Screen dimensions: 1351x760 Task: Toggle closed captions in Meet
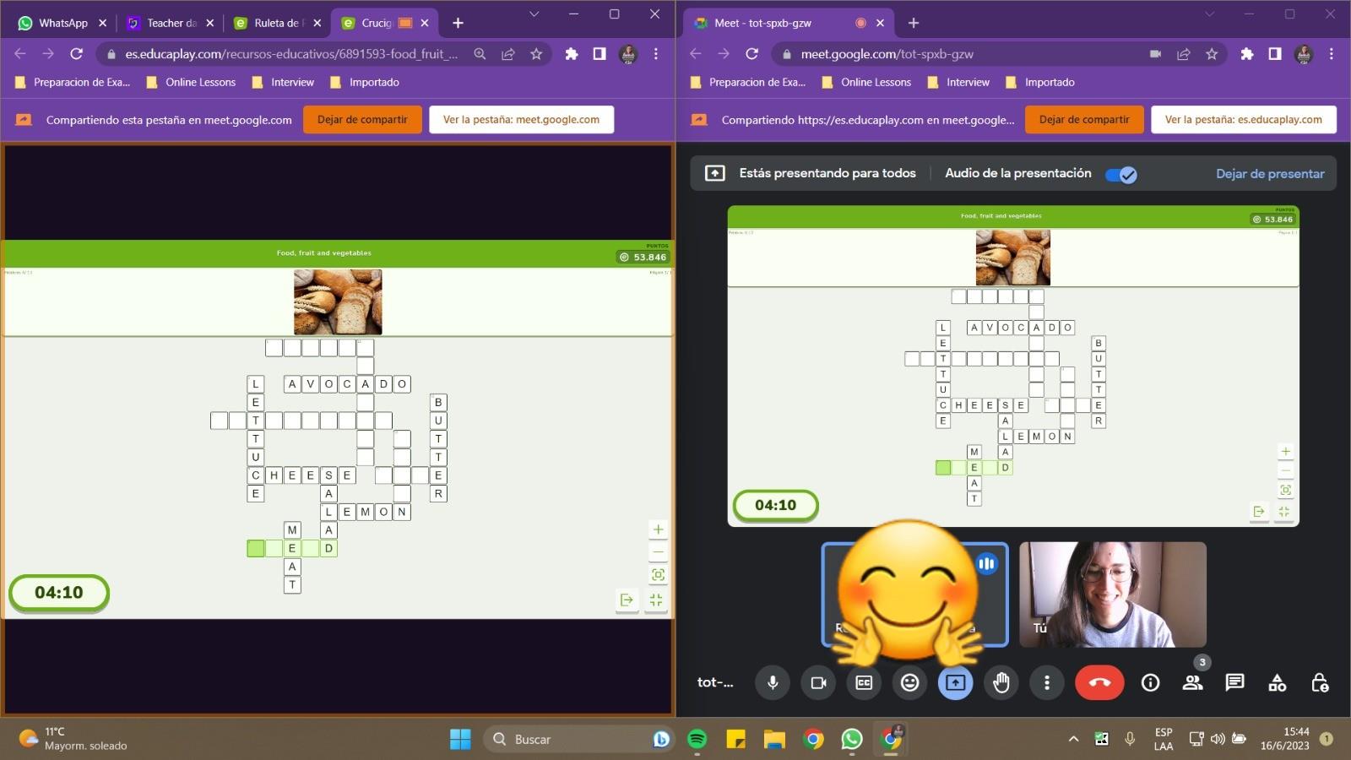[x=864, y=682]
